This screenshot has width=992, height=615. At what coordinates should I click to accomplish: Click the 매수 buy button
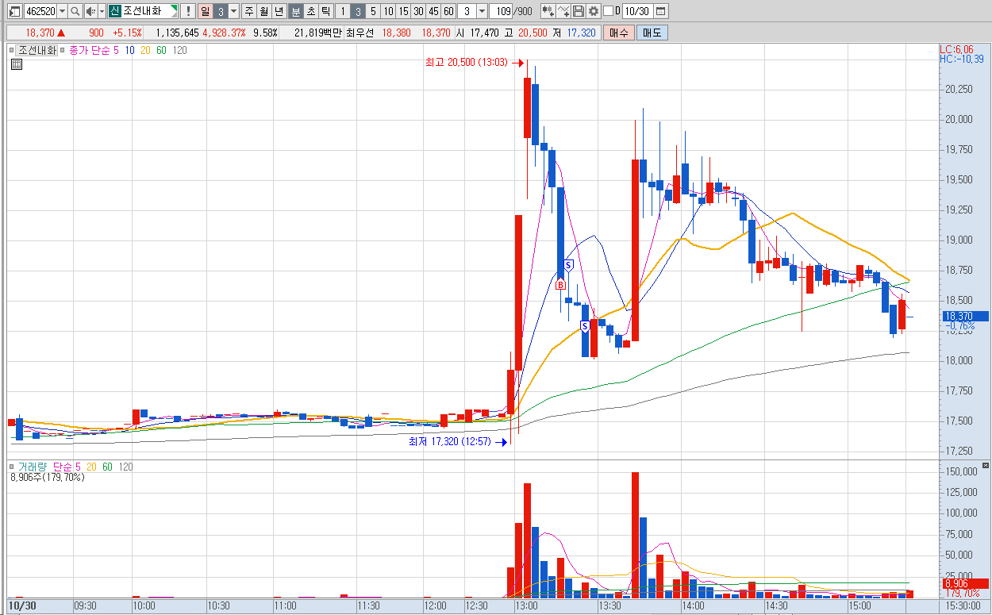[618, 33]
